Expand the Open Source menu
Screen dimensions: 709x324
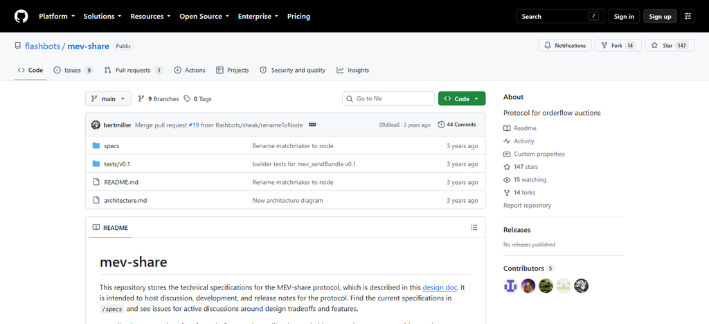(x=204, y=16)
